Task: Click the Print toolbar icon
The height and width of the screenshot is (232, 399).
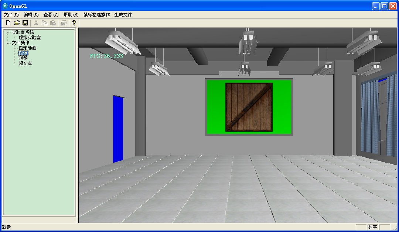Action: point(64,22)
